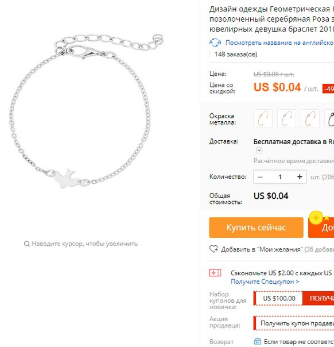
Task: Increase quantity with the plus button
Action: 300,176
